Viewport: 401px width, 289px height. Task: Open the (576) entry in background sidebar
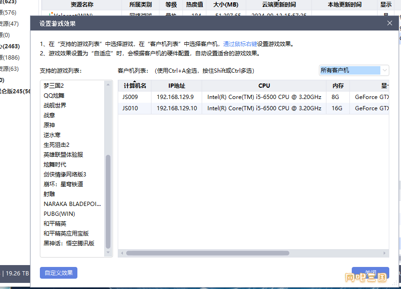click(x=8, y=13)
